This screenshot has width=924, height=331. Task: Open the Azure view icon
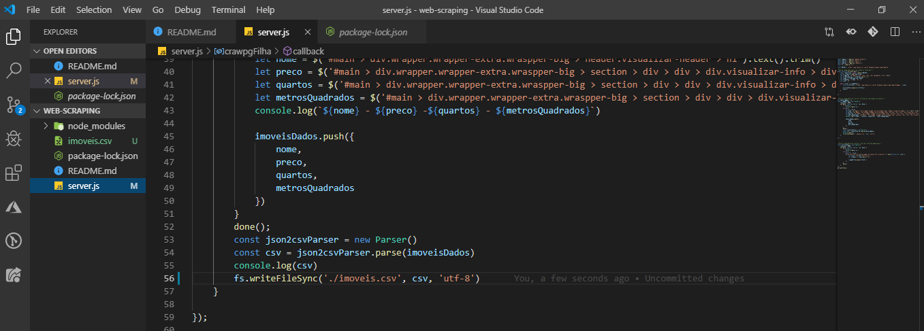[14, 207]
